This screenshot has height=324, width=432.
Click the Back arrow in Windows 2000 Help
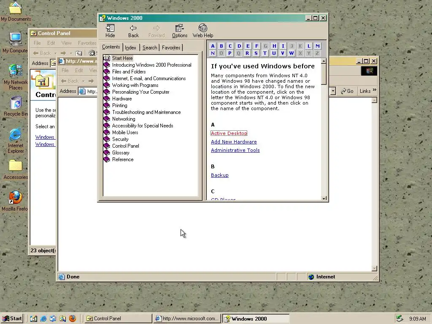pyautogui.click(x=133, y=31)
